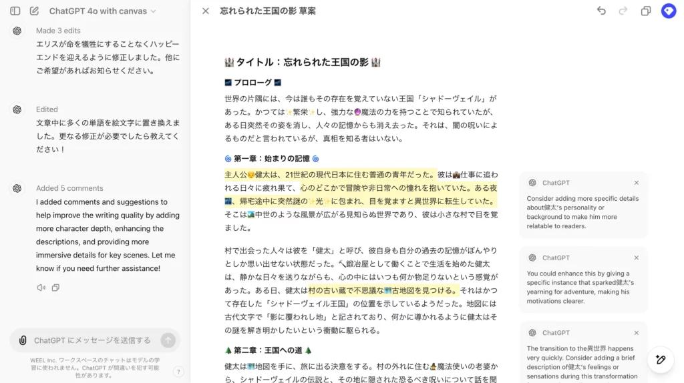Dismiss the first ChatGPT comment about personality
This screenshot has height=383, width=684.
(636, 183)
